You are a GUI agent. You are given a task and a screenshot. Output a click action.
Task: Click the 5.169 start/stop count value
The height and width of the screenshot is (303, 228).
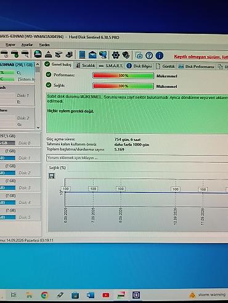point(119,149)
